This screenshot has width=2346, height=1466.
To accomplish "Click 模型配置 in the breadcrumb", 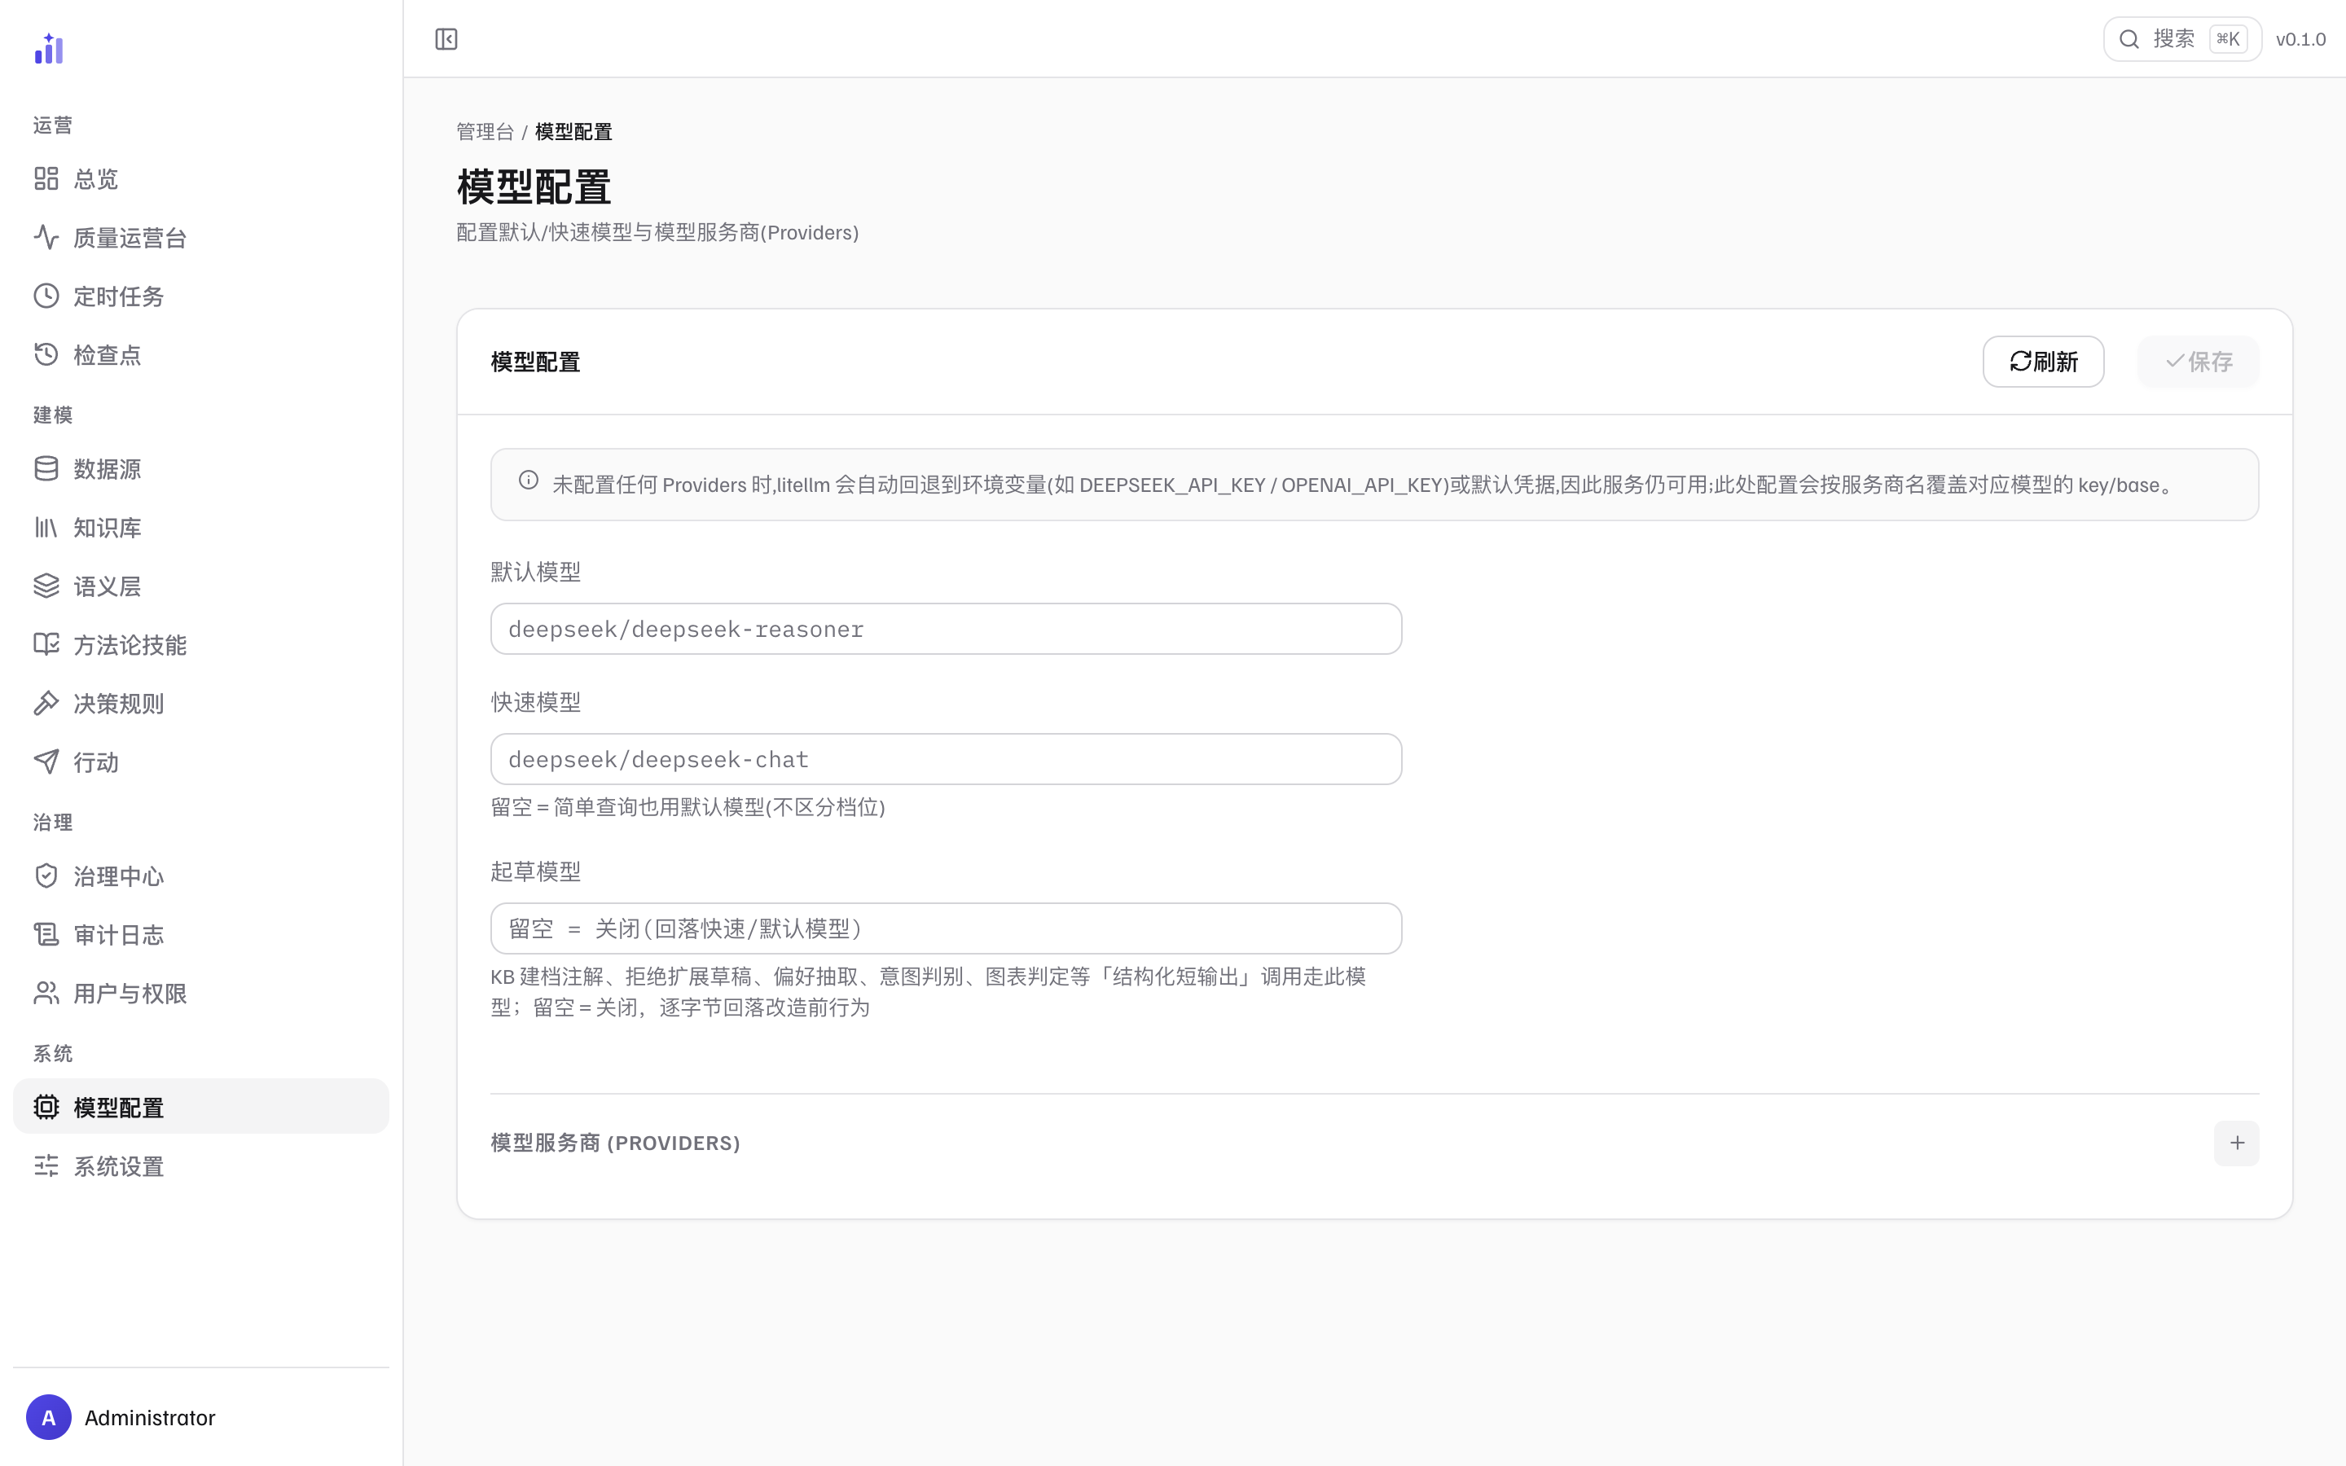I will tap(574, 132).
